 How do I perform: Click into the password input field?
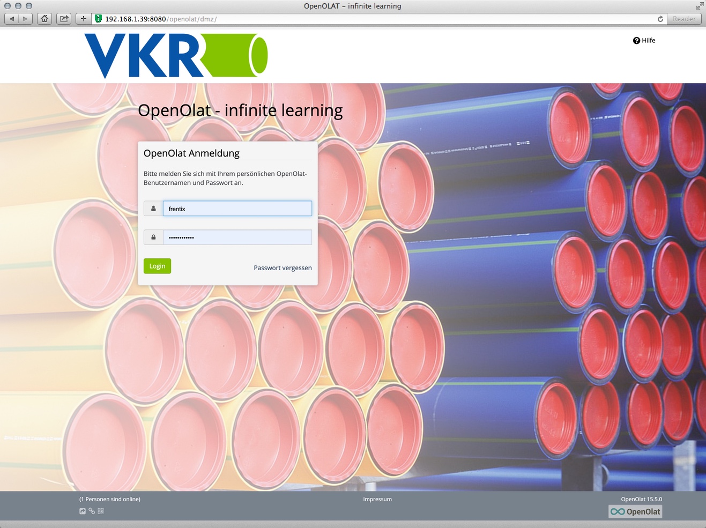pos(237,237)
